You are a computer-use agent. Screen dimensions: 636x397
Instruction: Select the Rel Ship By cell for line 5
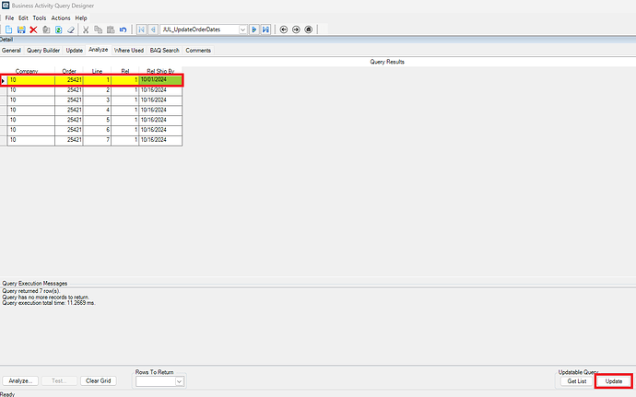tap(160, 120)
